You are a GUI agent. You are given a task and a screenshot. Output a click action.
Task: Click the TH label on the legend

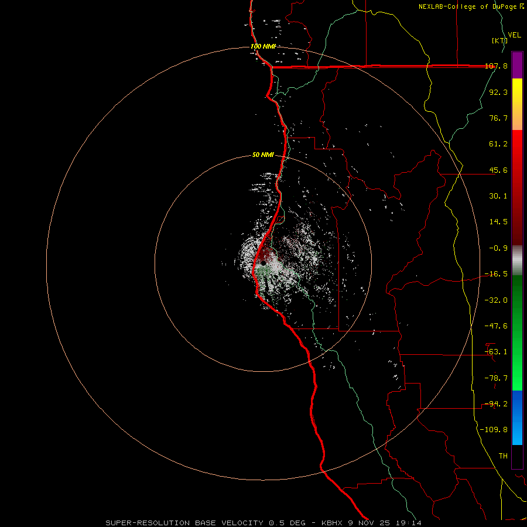coord(503,456)
